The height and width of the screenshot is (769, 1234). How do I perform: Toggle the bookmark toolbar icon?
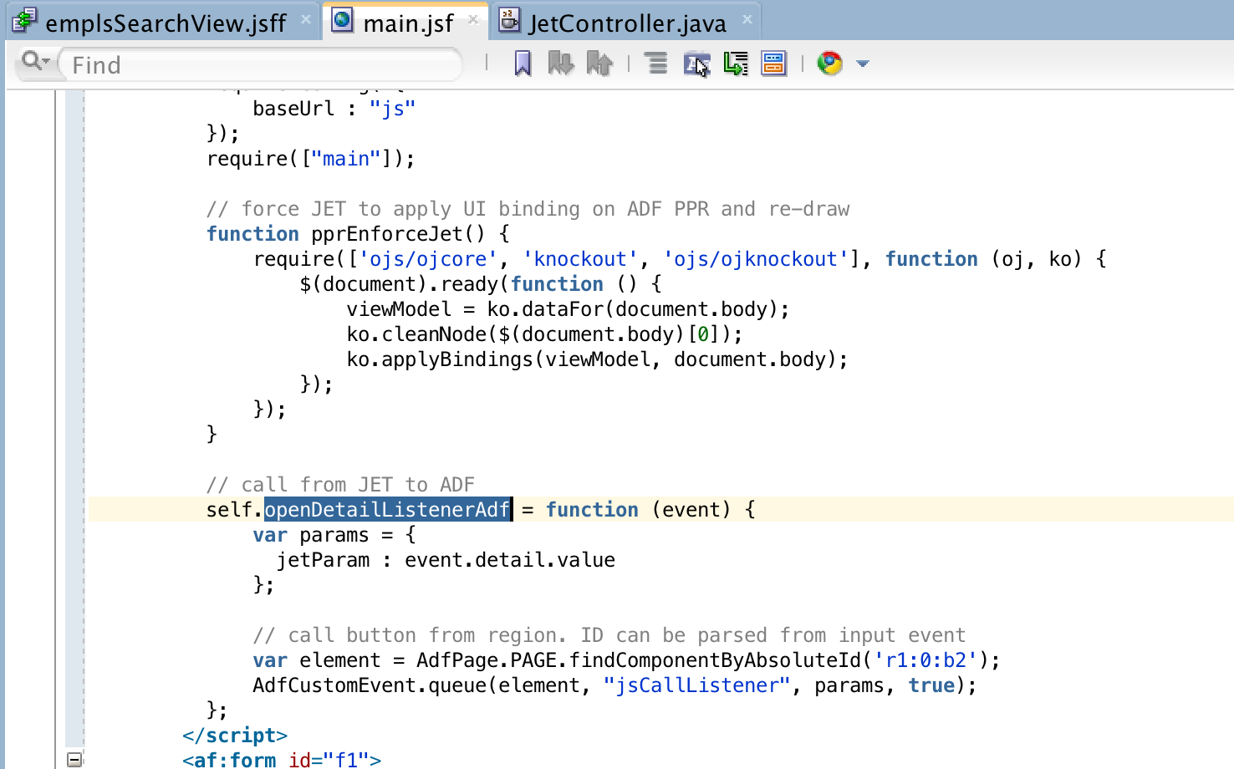tap(522, 63)
